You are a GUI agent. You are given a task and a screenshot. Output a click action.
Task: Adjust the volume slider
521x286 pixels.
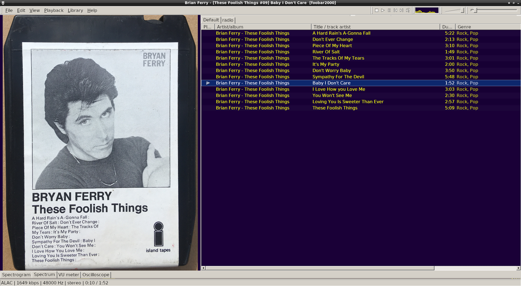455,10
